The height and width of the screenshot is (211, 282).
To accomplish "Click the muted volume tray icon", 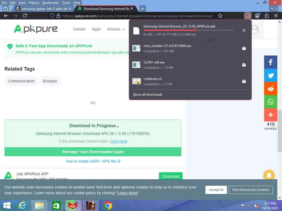I will (x=256, y=206).
